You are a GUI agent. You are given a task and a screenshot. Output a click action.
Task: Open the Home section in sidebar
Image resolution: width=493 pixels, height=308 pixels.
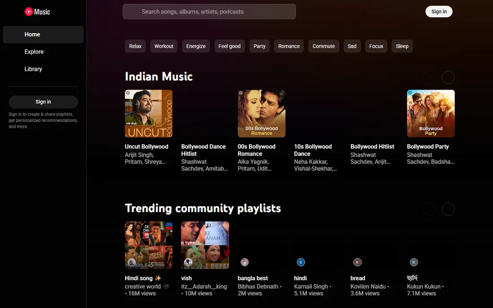tap(43, 34)
